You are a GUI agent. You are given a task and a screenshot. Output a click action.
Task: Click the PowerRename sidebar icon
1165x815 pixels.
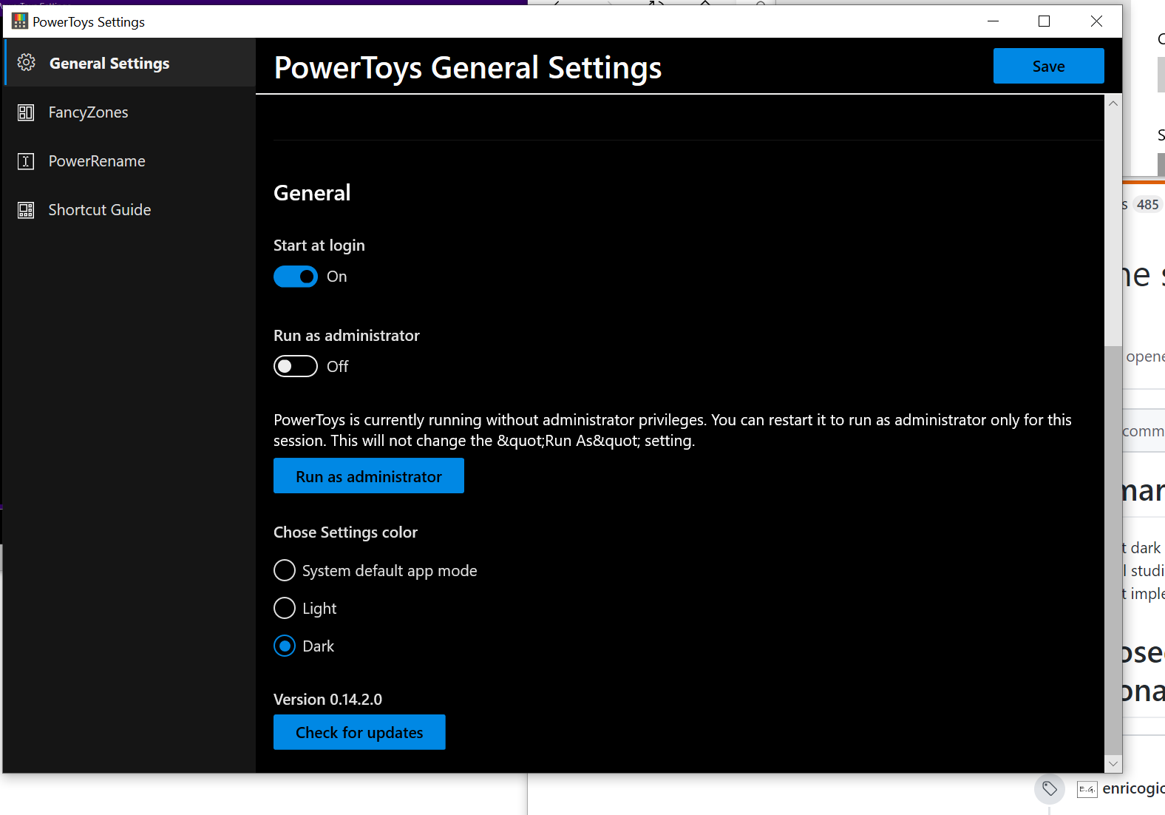coord(26,161)
